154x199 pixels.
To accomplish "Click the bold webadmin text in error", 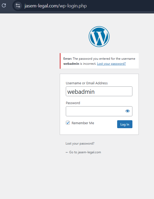I will pos(71,64).
